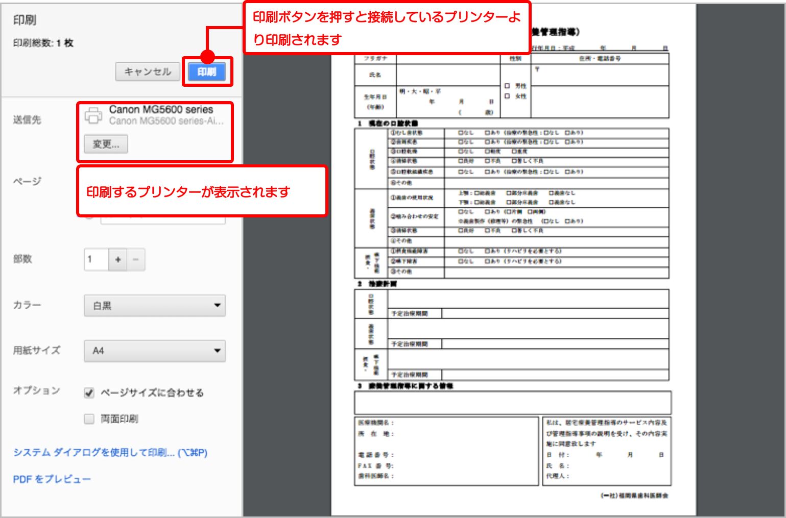The width and height of the screenshot is (786, 518).
Task: Click the 印刷総数 total sheets text
Action: [x=43, y=43]
